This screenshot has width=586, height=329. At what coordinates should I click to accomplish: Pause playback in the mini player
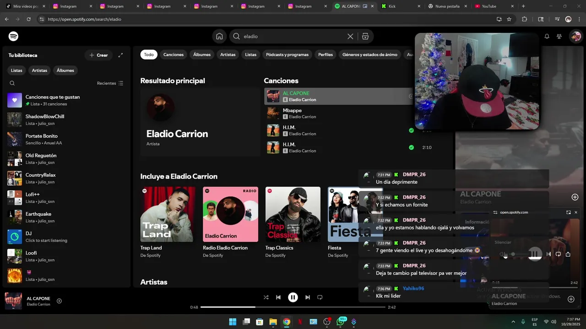[535, 254]
